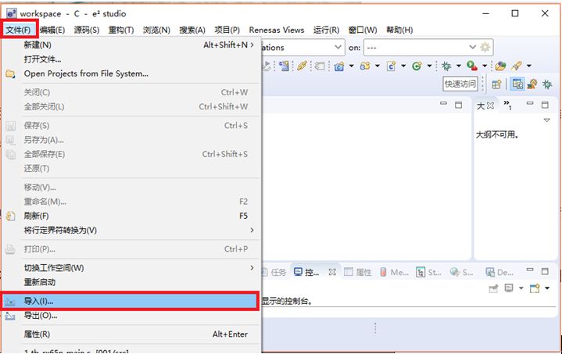Open the launch configurations combo box

302,48
